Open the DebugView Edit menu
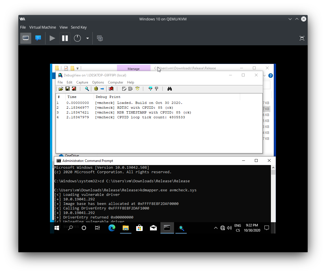 (x=69, y=82)
